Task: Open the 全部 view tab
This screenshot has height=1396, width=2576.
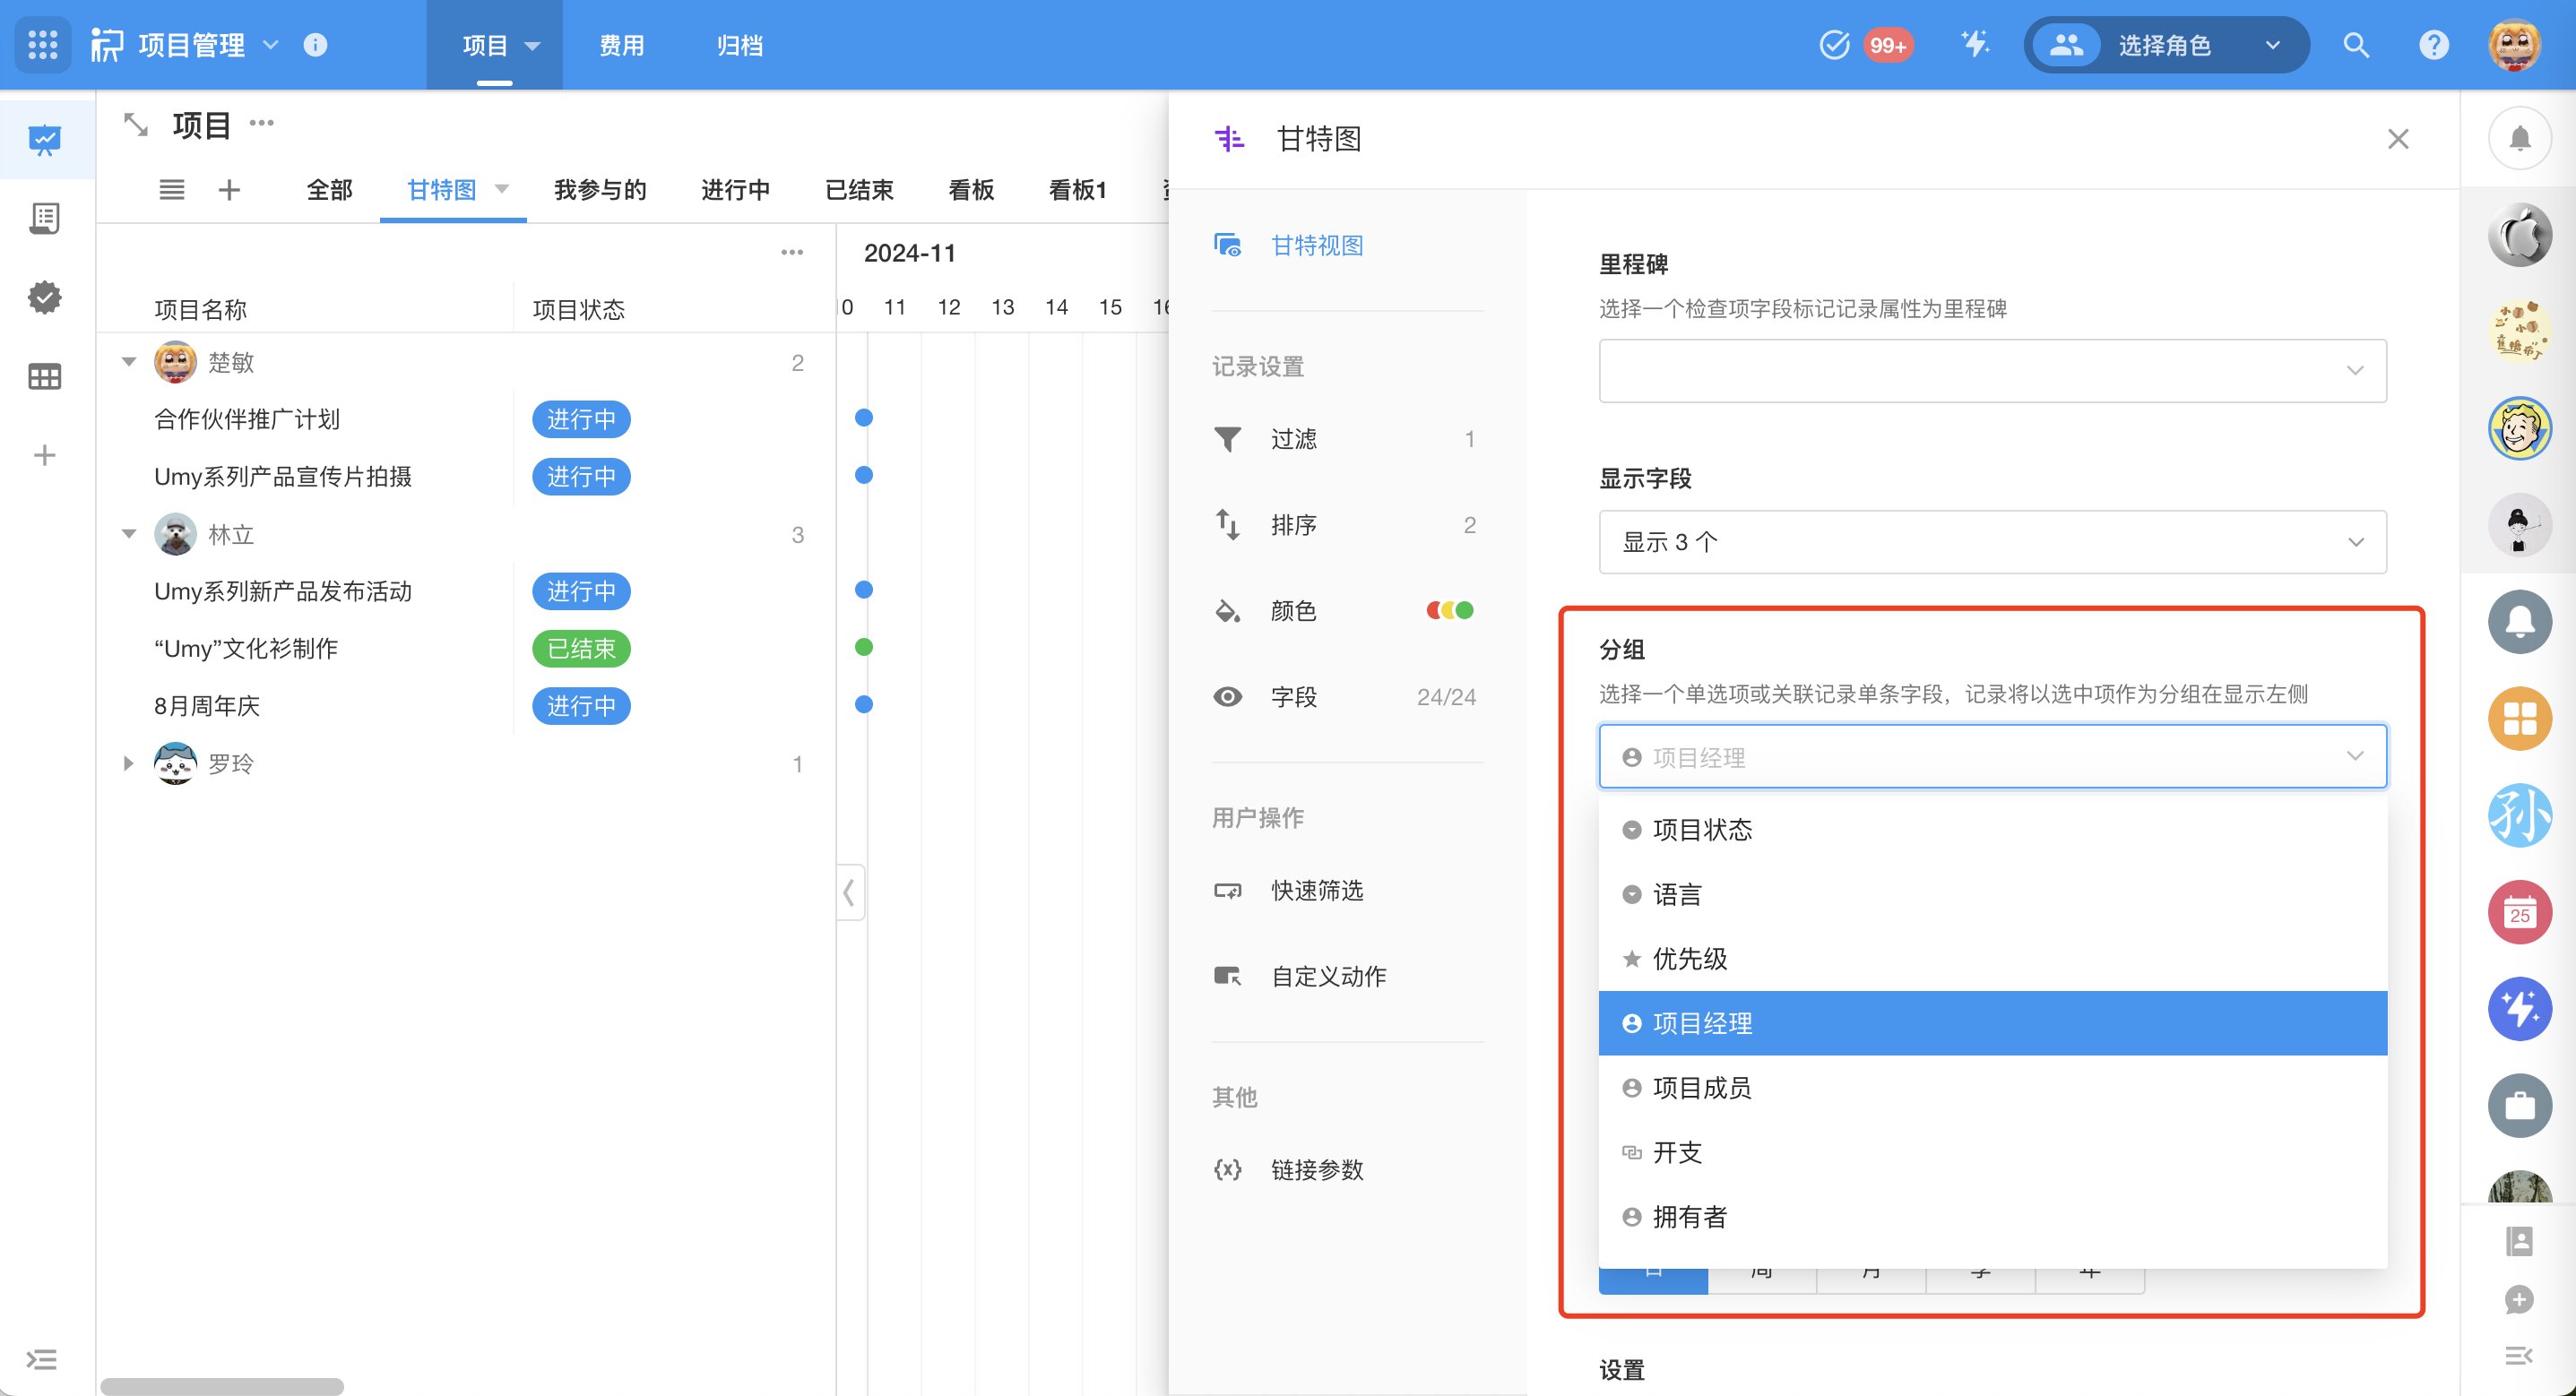Action: coord(329,189)
